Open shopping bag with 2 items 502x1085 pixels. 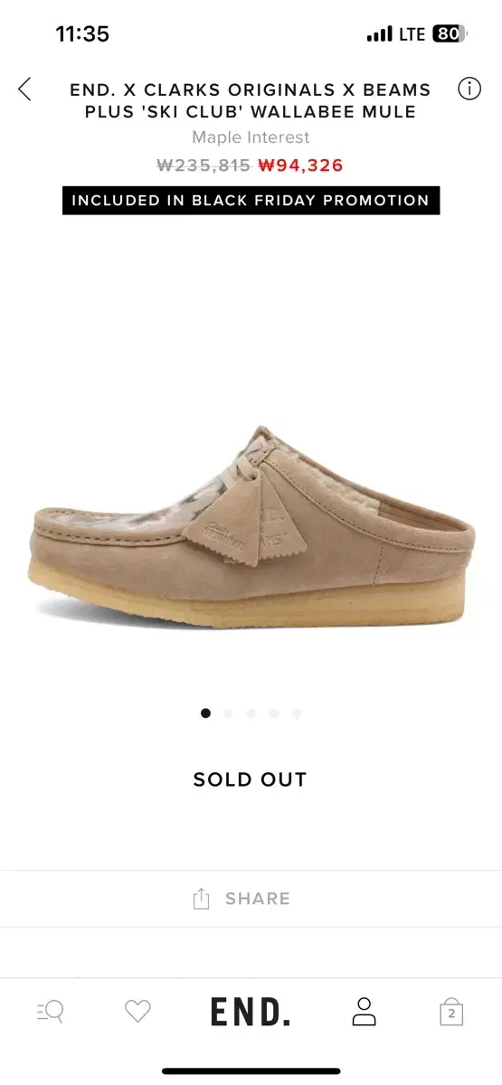(x=451, y=1012)
